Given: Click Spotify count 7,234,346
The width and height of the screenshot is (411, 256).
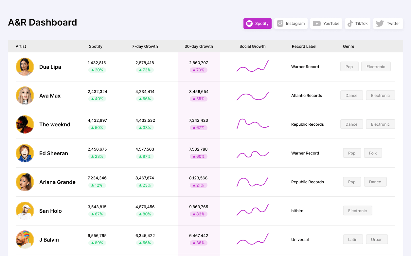Looking at the screenshot, I should tap(97, 178).
